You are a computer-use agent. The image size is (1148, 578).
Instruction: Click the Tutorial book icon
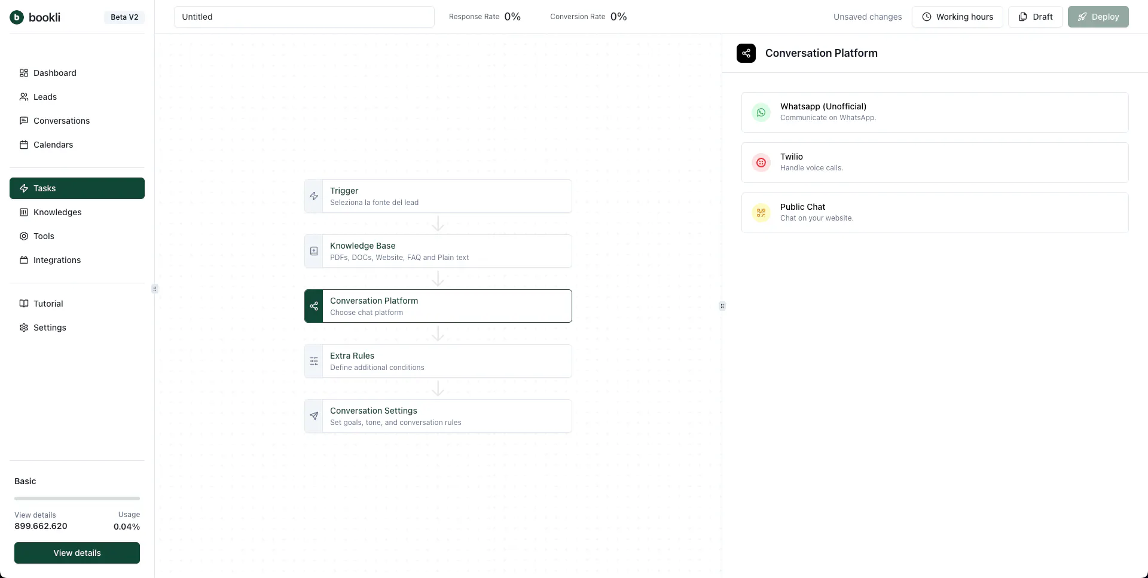point(24,304)
